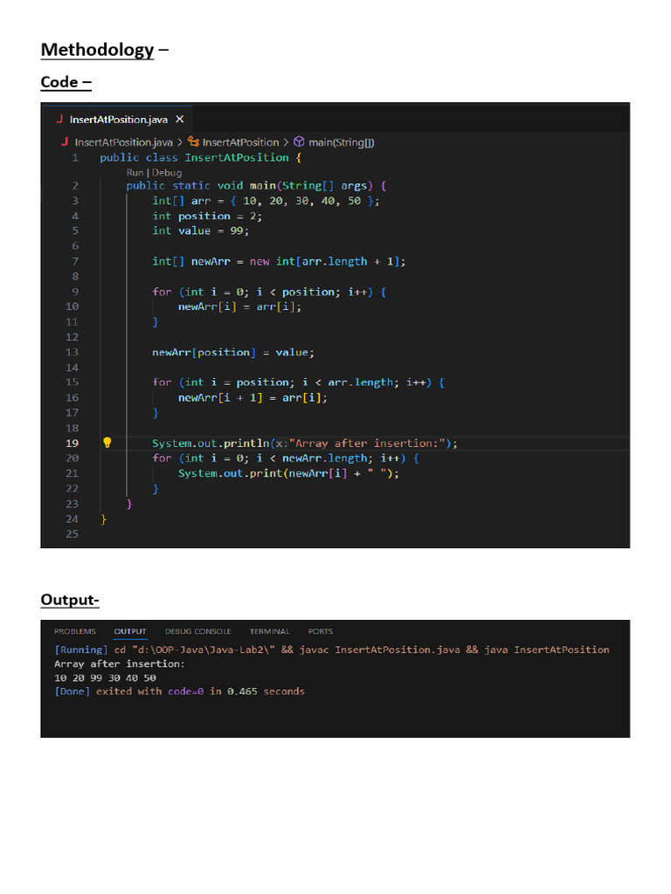Click the method cube icon in breadcrumb

click(299, 141)
